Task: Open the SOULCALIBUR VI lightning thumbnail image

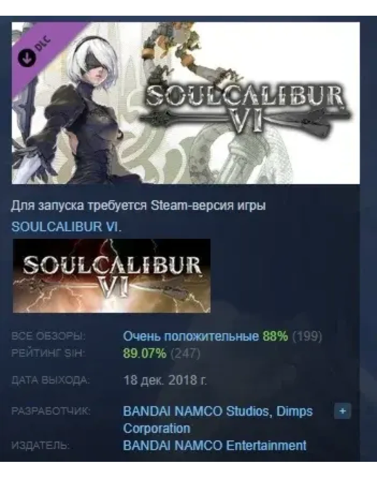Action: [111, 276]
